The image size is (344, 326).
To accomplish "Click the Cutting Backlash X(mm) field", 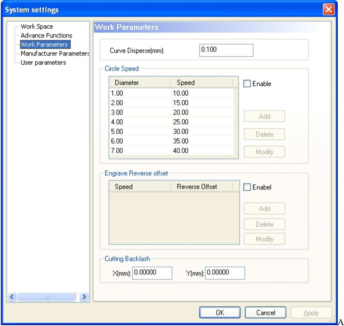I will [x=152, y=273].
